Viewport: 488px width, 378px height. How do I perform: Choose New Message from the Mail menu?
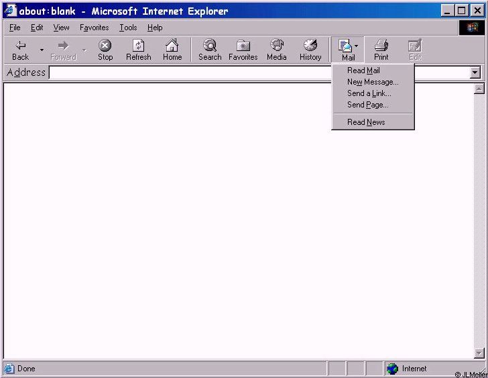tap(373, 82)
